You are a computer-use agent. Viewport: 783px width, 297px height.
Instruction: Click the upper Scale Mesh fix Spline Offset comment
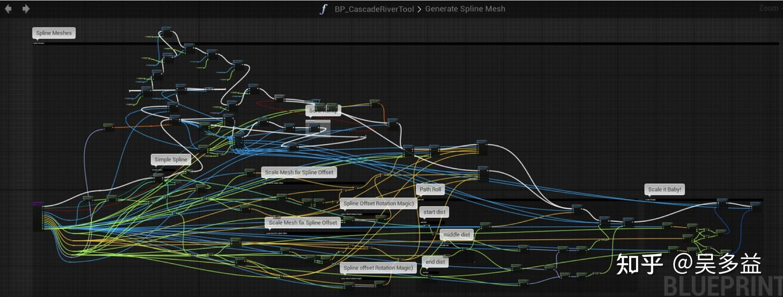(x=299, y=172)
